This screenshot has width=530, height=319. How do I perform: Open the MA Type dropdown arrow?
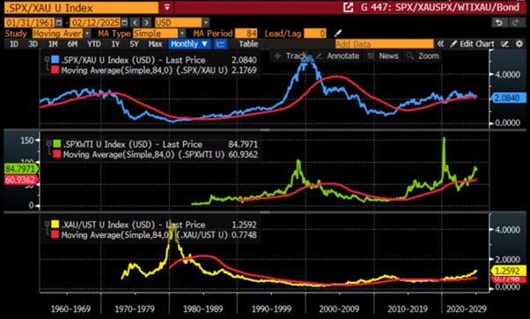[182, 33]
